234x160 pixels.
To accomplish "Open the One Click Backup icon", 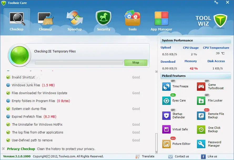I will (201, 130).
